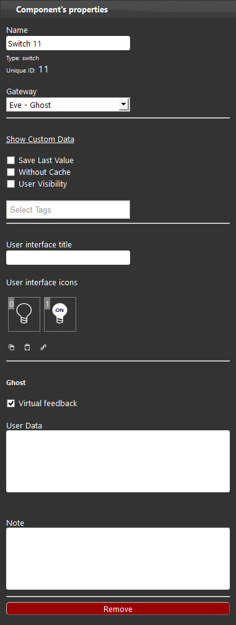Toggle the User Visibility checkbox
Screen dimensions: 236x625
coord(11,184)
